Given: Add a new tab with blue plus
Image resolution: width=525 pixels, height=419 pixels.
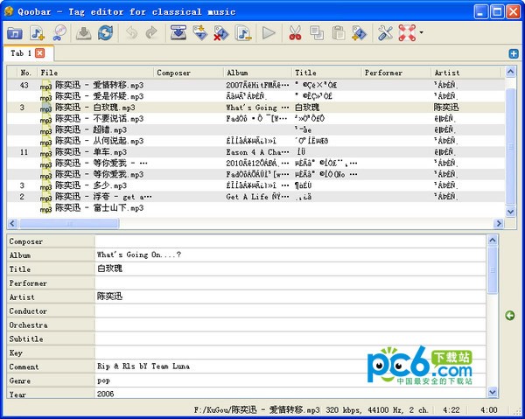Looking at the screenshot, I should [x=514, y=53].
